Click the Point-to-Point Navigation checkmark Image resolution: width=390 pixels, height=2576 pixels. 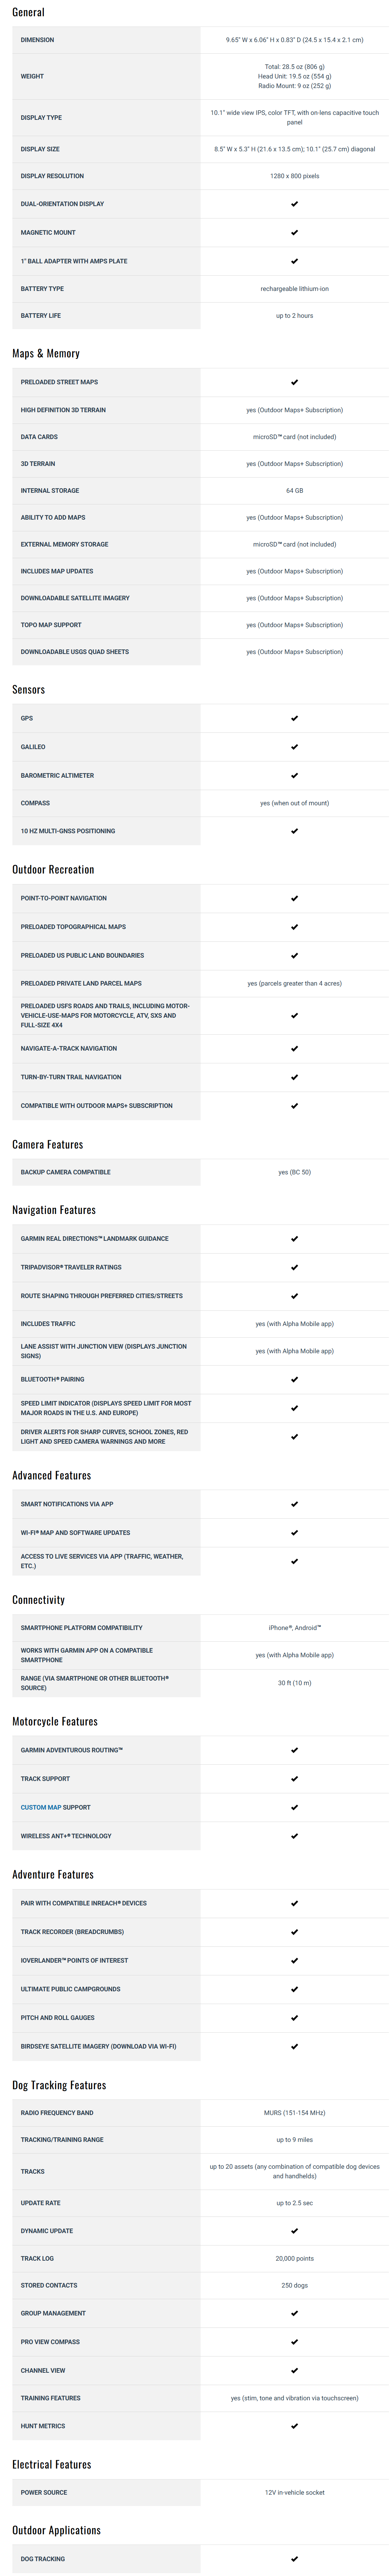[x=294, y=898]
